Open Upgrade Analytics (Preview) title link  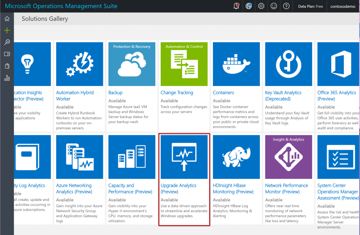[178, 189]
